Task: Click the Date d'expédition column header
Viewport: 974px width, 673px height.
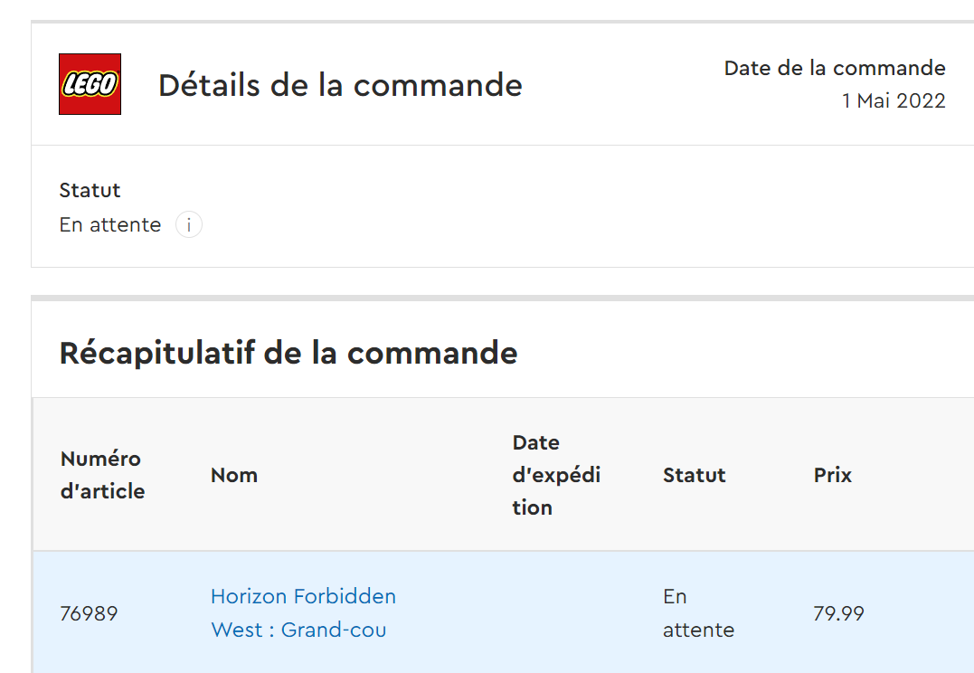Action: tap(556, 475)
